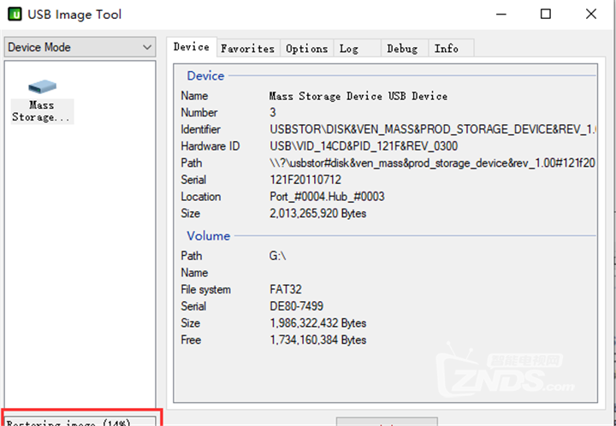
Task: Click the Identifier value starting with USBSTOR\DISK
Action: pos(433,129)
